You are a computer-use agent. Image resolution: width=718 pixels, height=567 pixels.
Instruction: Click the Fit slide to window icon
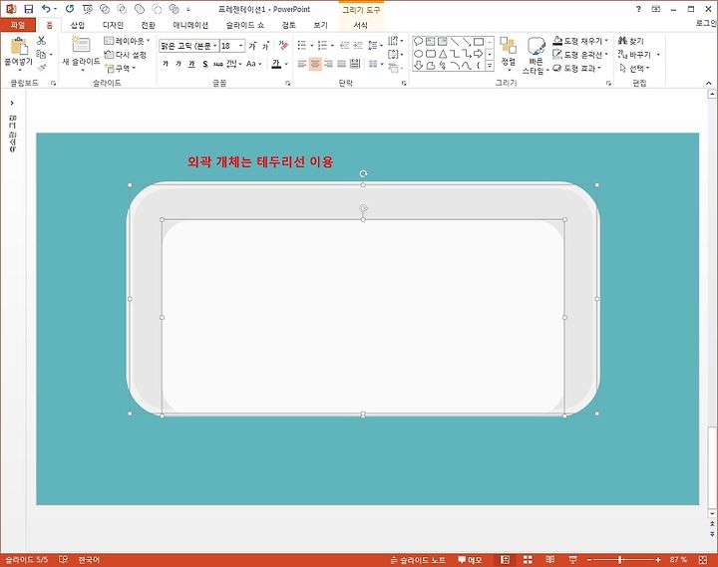[703, 560]
